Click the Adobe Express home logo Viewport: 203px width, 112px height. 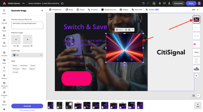(x=4, y=3)
